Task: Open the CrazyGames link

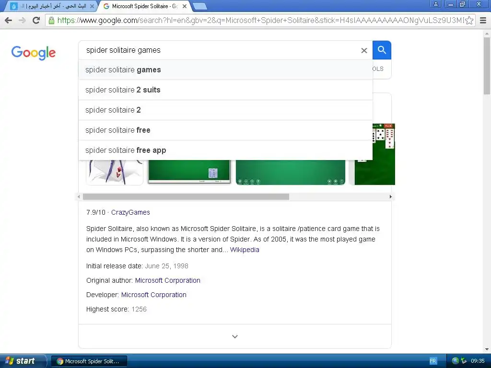Action: [x=130, y=212]
